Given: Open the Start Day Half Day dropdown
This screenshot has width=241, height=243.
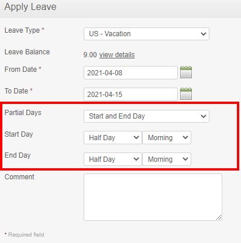Looking at the screenshot, I should click(113, 138).
